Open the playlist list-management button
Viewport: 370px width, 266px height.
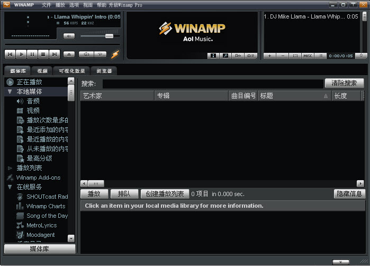click(320, 56)
